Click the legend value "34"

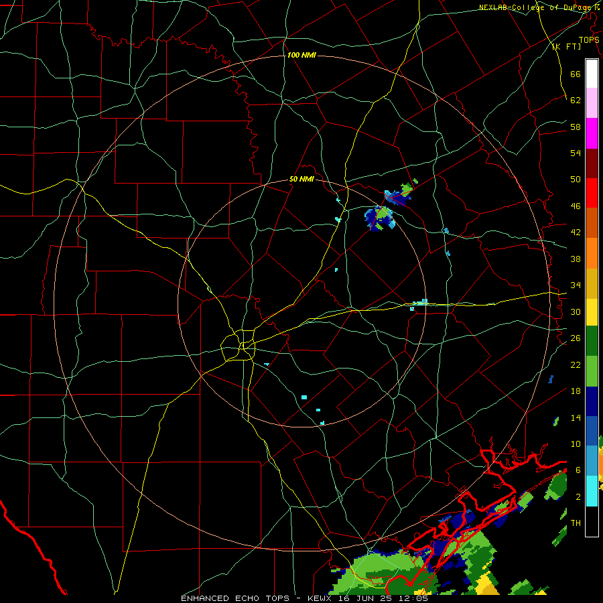tap(576, 285)
